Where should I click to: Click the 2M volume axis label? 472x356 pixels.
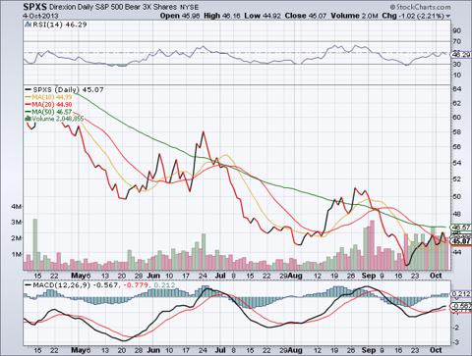point(17,238)
